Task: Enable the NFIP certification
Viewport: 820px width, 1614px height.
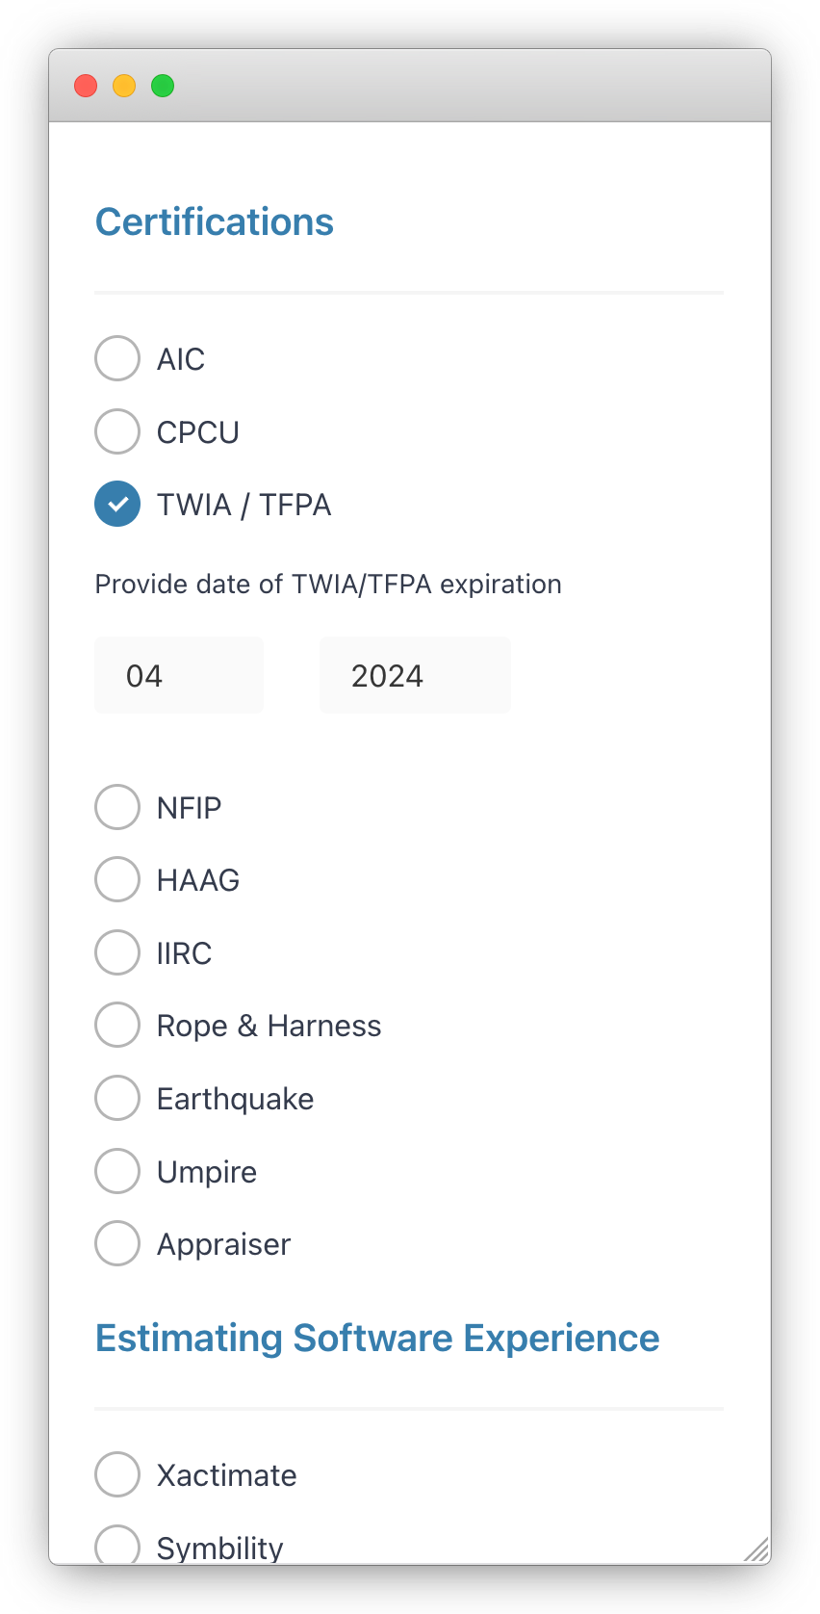Action: pyautogui.click(x=117, y=807)
